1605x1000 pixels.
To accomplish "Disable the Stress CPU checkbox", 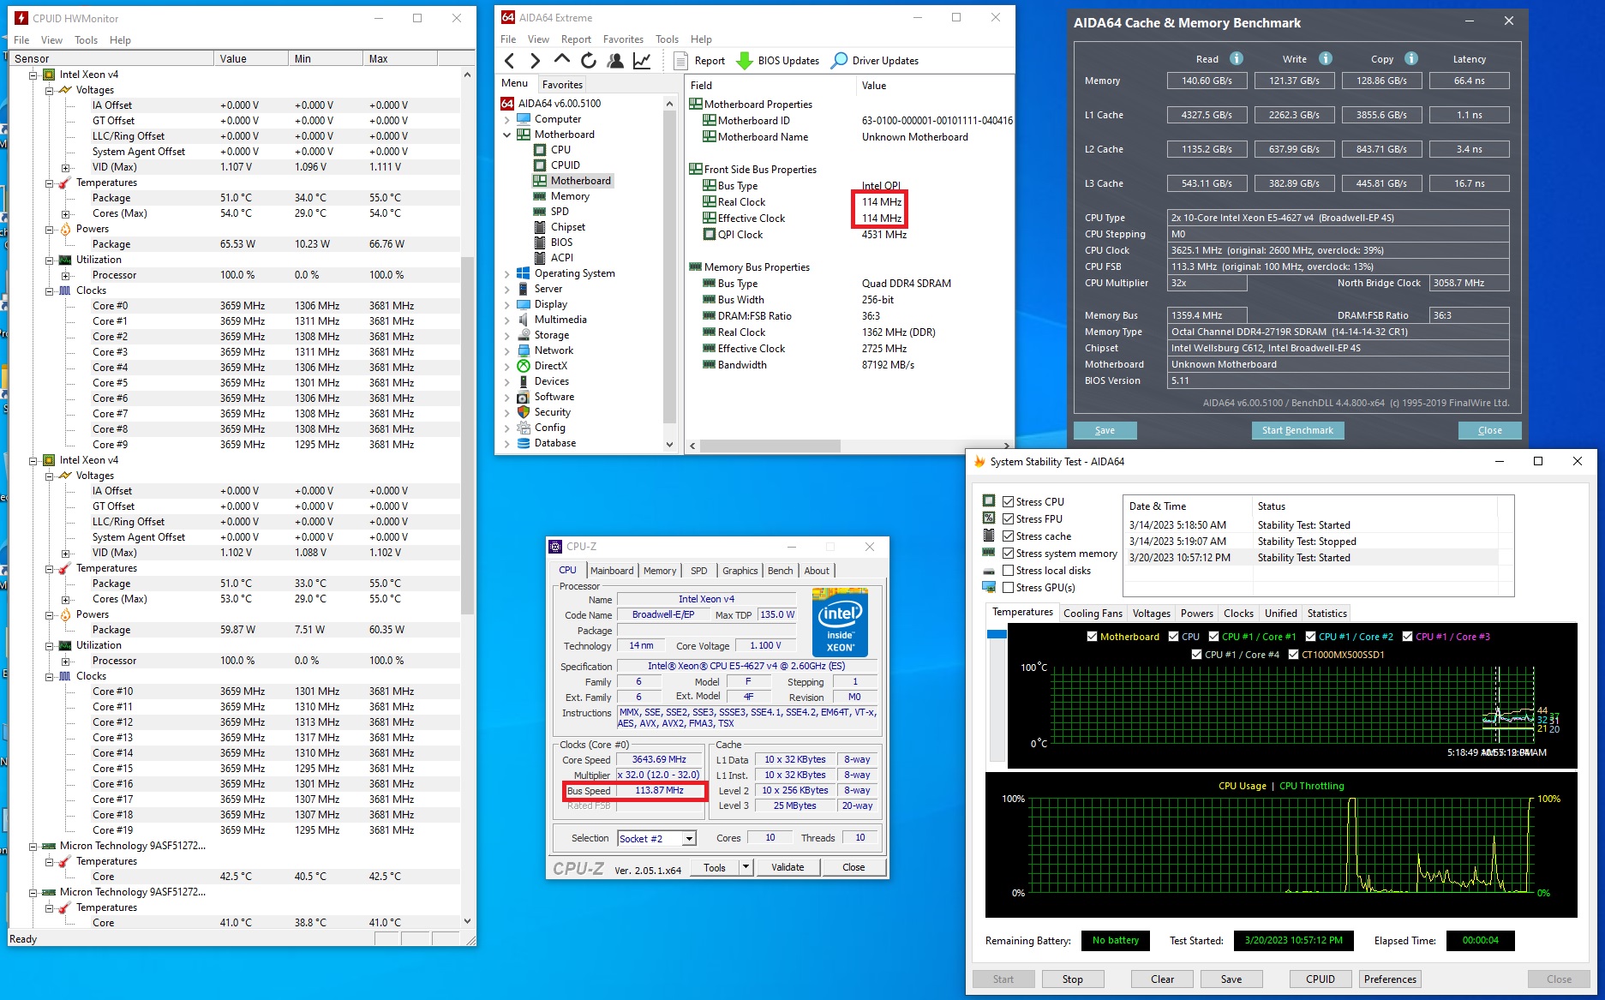I will coord(1009,502).
